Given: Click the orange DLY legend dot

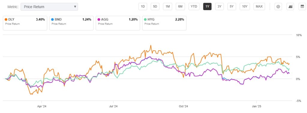Looking at the screenshot, I should coord(6,19).
